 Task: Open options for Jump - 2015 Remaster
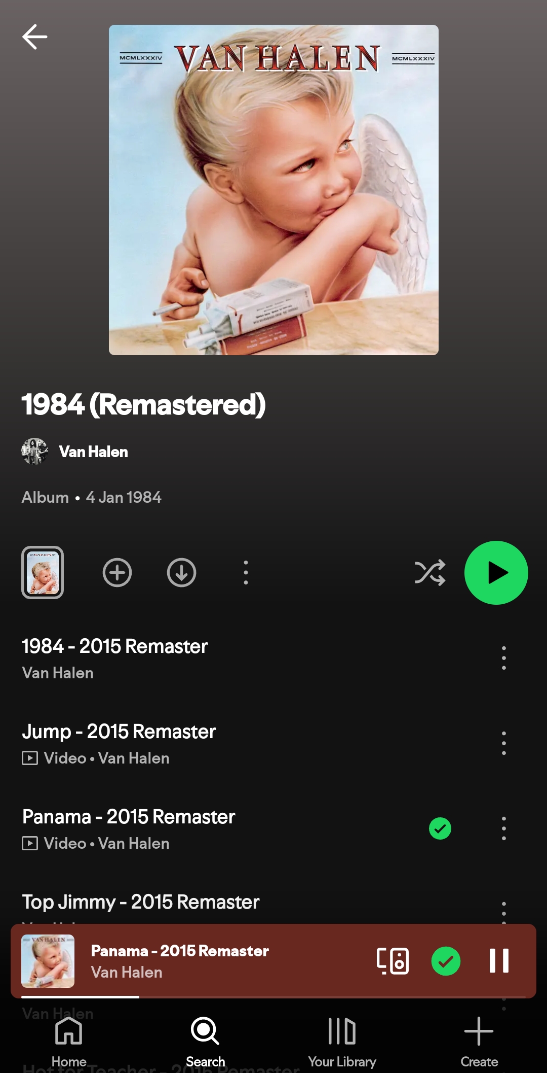pyautogui.click(x=503, y=743)
